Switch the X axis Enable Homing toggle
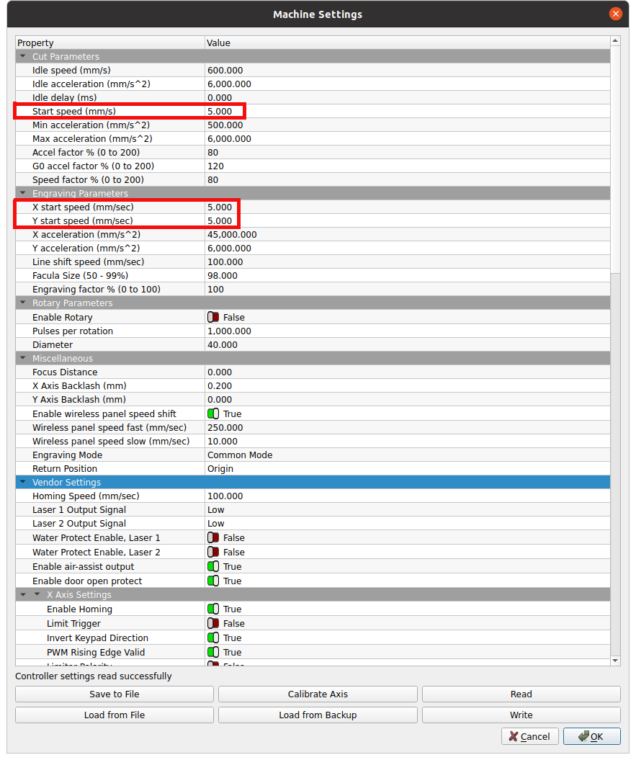The width and height of the screenshot is (636, 760). [x=213, y=609]
